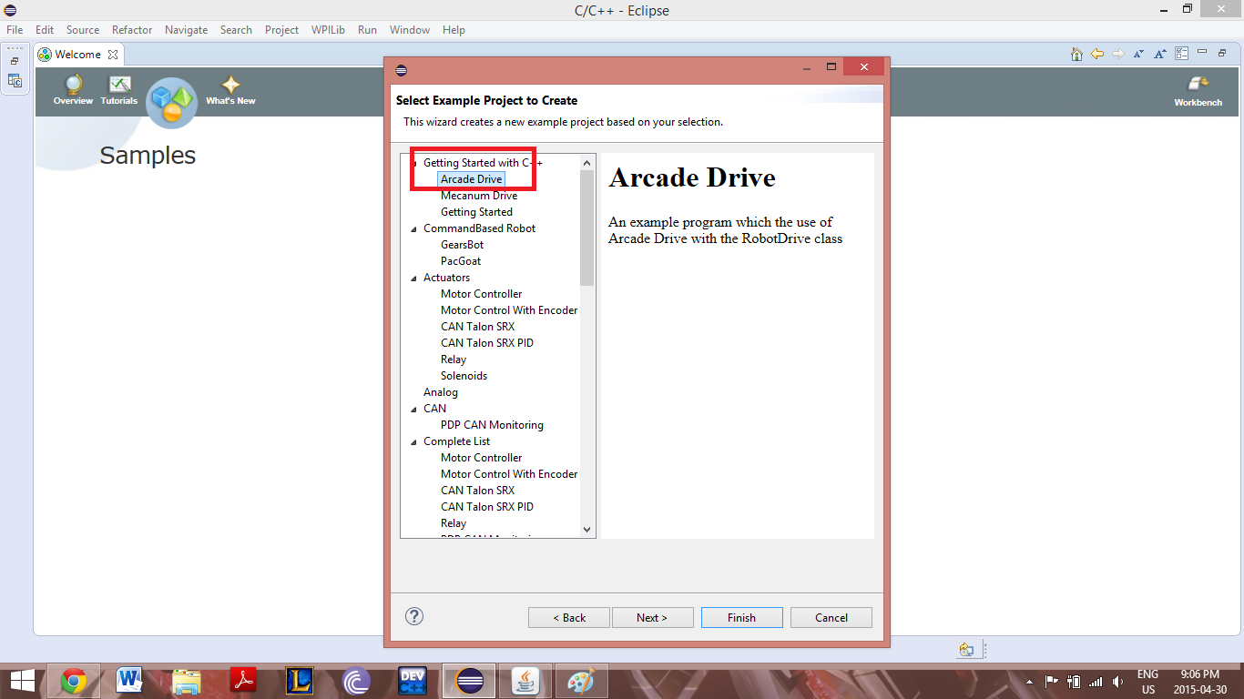Show hidden system tray icons

(1030, 681)
